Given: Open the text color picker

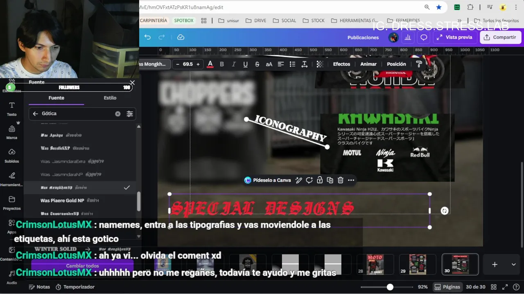Looking at the screenshot, I should click(x=210, y=64).
